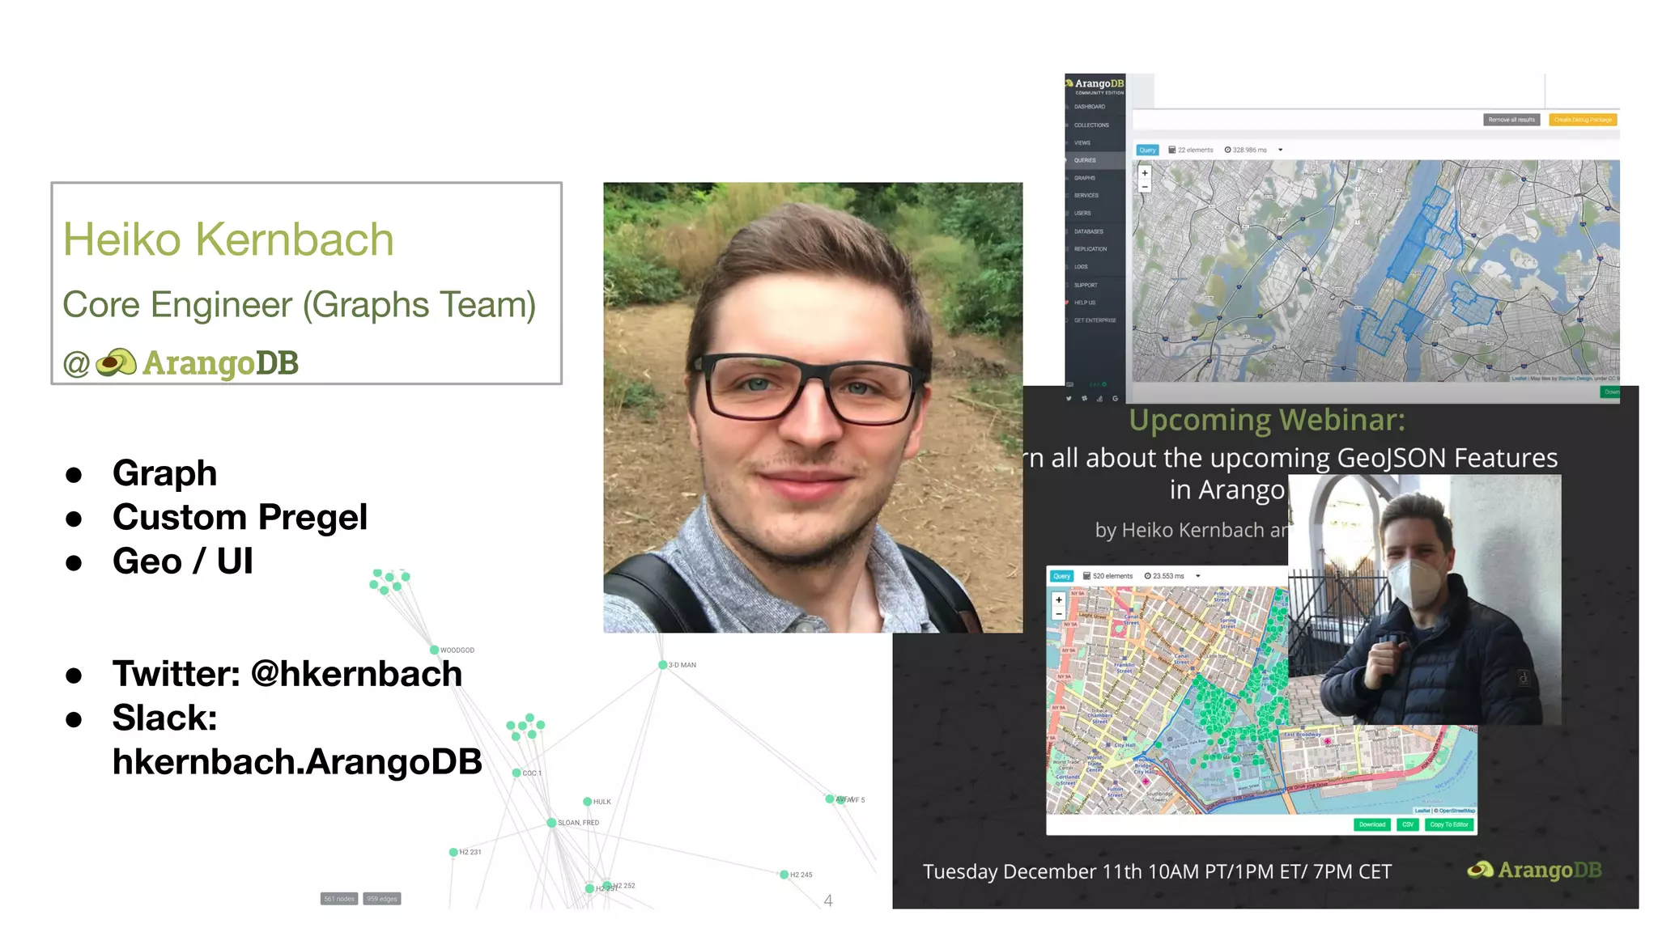Click the ArangoDB Community Edition logo
Screen dimensions: 1658x932
[1095, 86]
